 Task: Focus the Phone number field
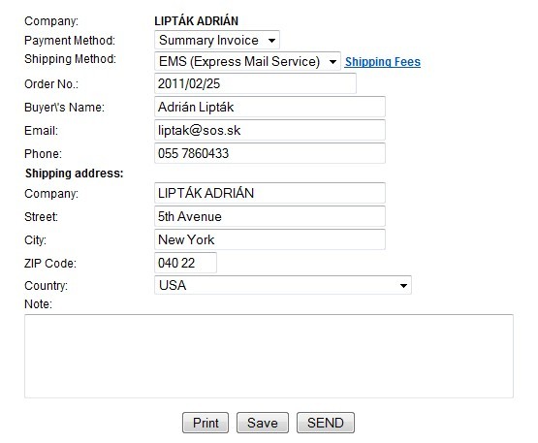(x=269, y=153)
